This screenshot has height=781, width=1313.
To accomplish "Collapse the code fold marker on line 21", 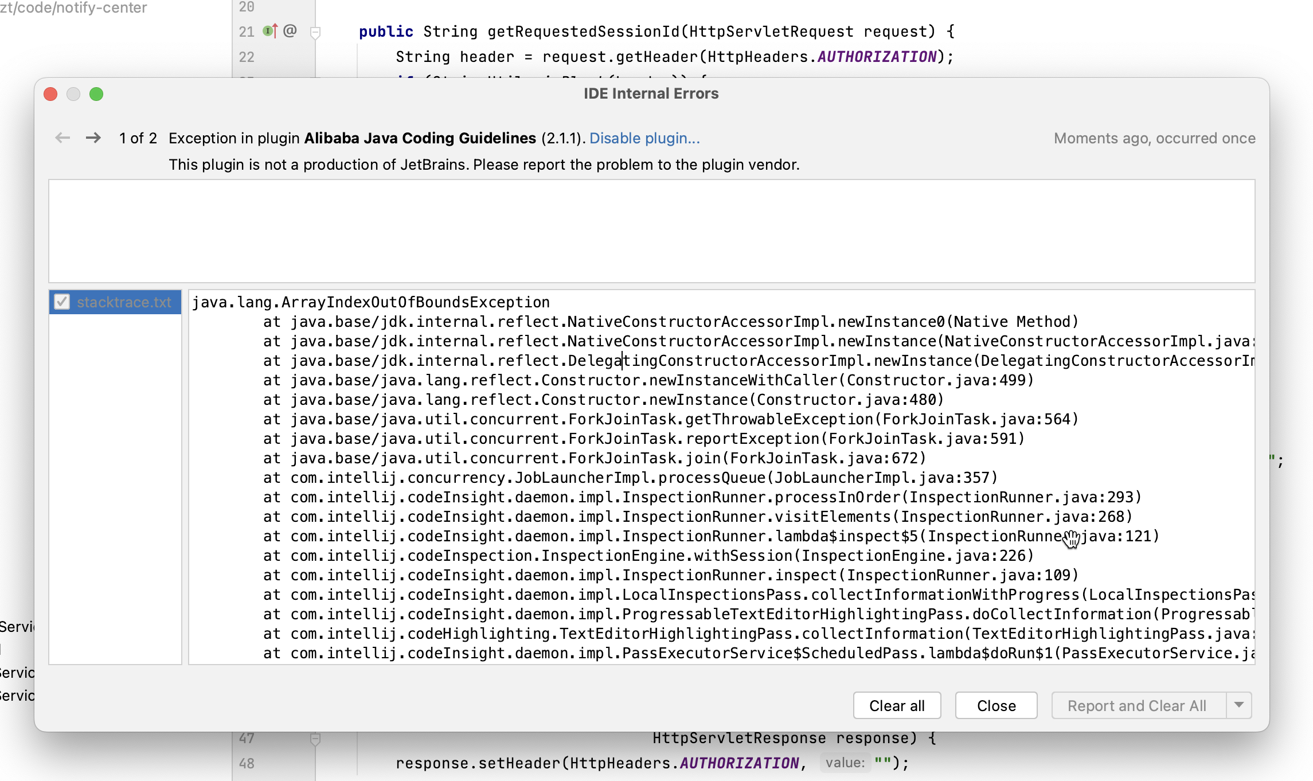I will coord(315,33).
